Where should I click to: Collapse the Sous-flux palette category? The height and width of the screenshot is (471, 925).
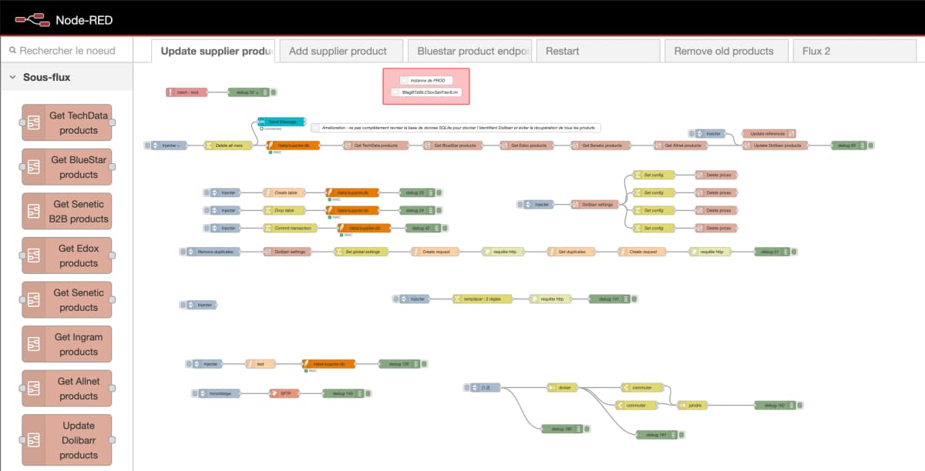[14, 77]
